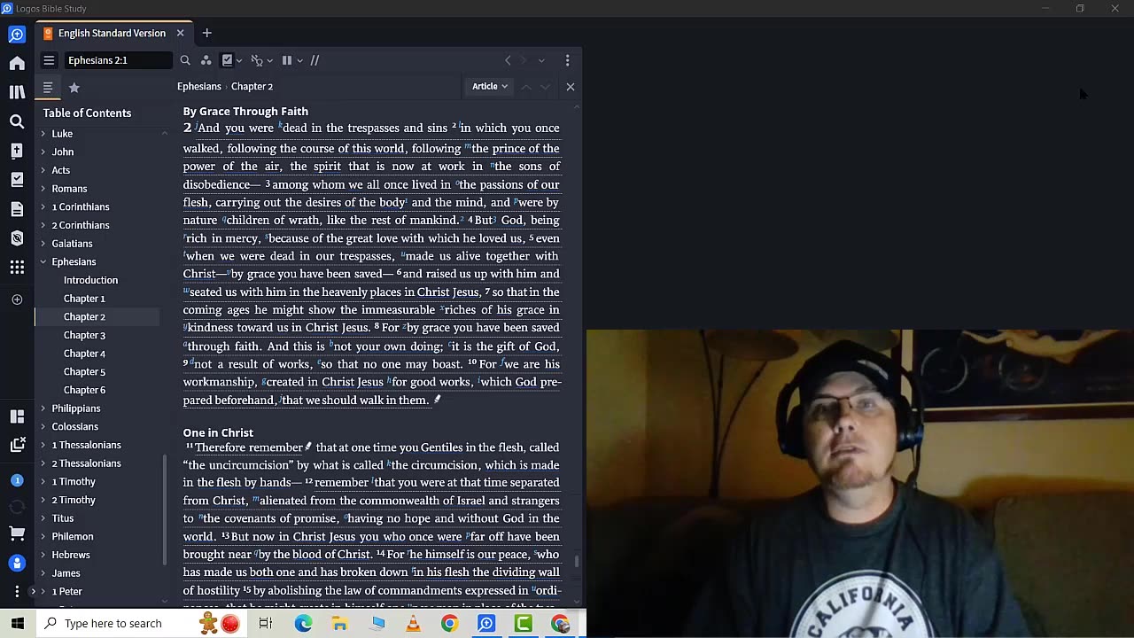This screenshot has width=1134, height=638.
Task: Expand the Luke tree node
Action: point(43,133)
